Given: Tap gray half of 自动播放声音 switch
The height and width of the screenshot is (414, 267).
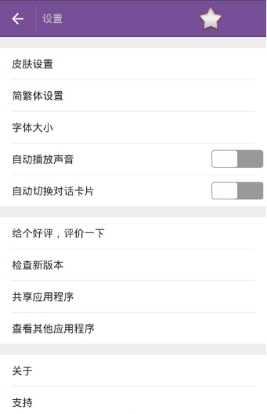Looking at the screenshot, I should pyautogui.click(x=250, y=159).
